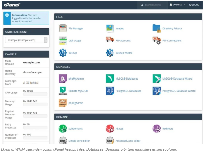Click the PostgreSQL Database Wizard label
Image resolution: width=205 pixels, height=157 pixels.
tap(179, 91)
